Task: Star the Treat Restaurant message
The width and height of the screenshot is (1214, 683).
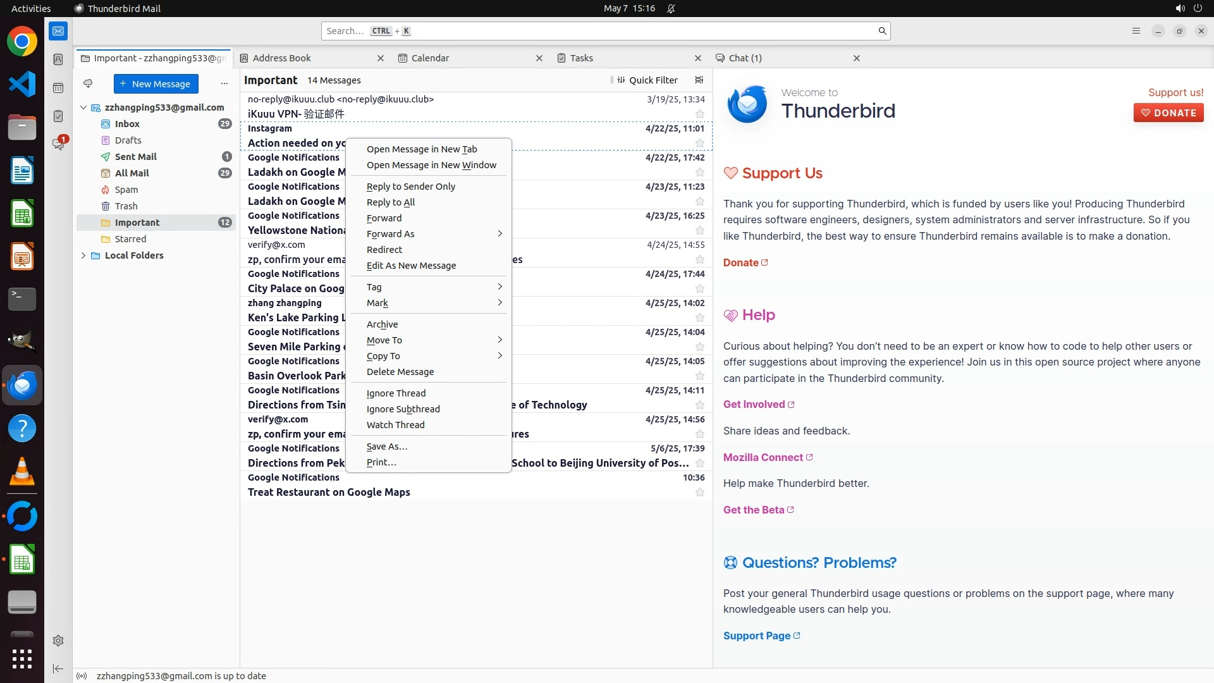Action: click(x=699, y=493)
